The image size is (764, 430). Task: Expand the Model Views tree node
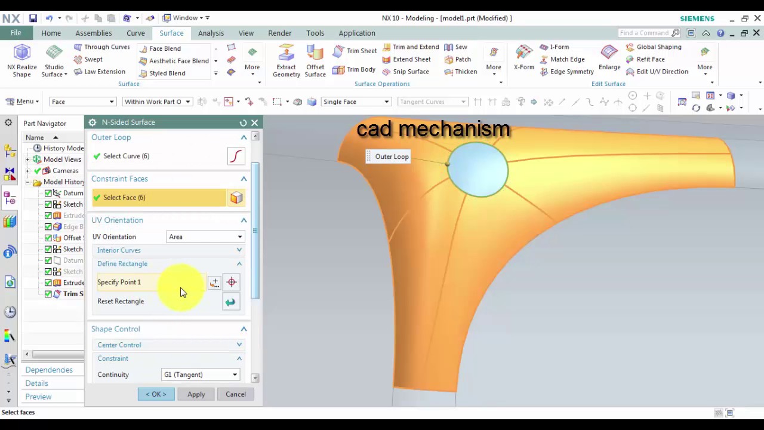coord(27,160)
